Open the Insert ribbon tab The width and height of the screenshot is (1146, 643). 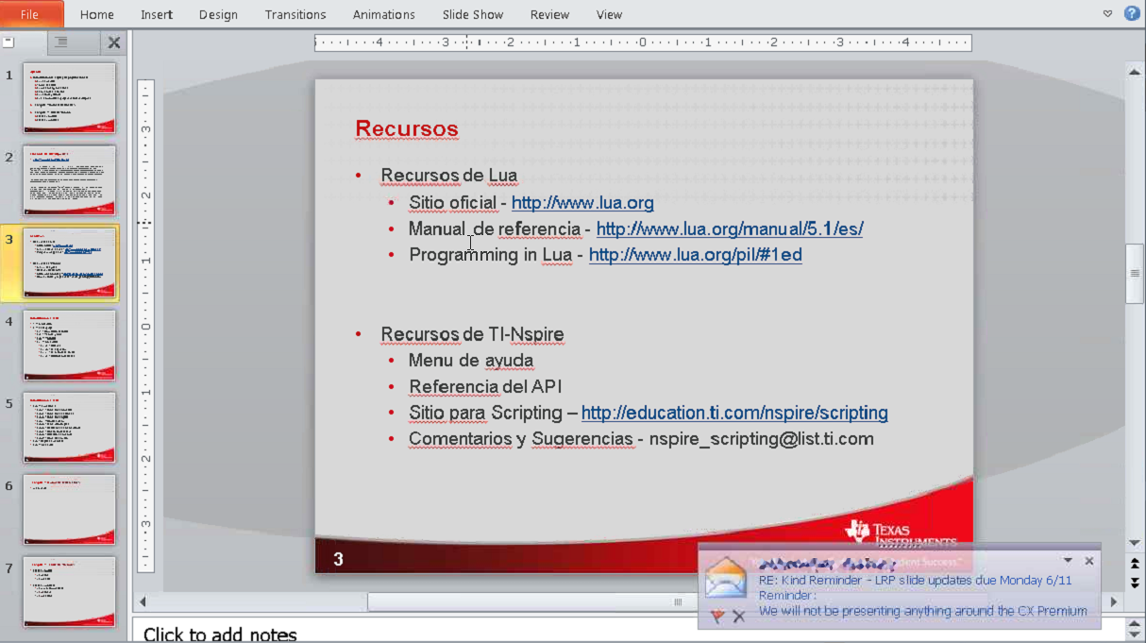click(157, 14)
